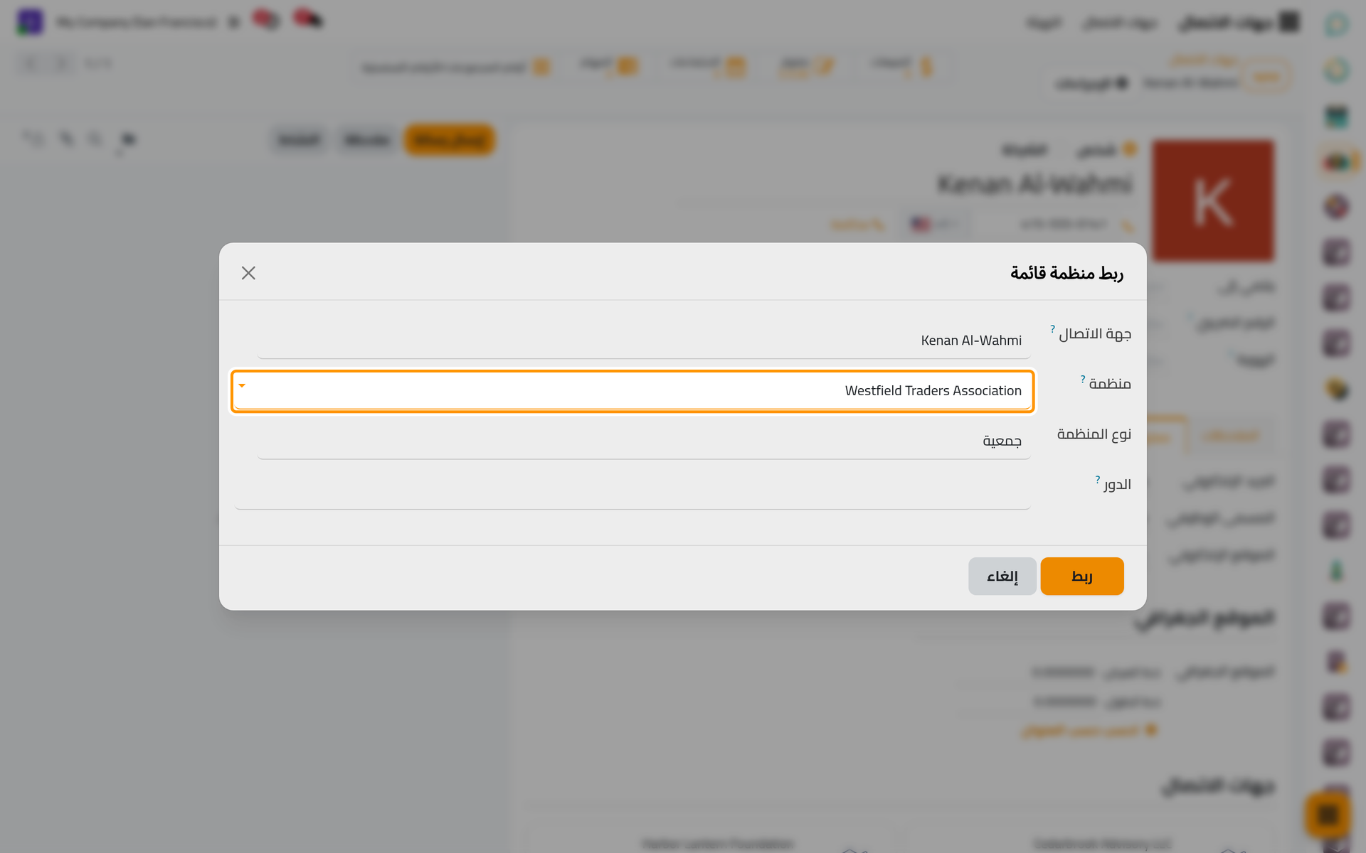
Task: Click the red K contact avatar
Action: coord(1213,200)
